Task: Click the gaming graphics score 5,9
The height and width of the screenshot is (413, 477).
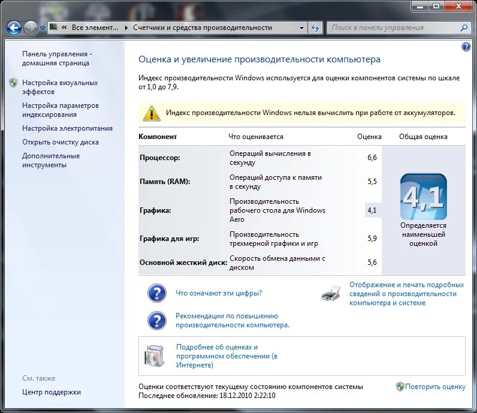Action: [372, 239]
